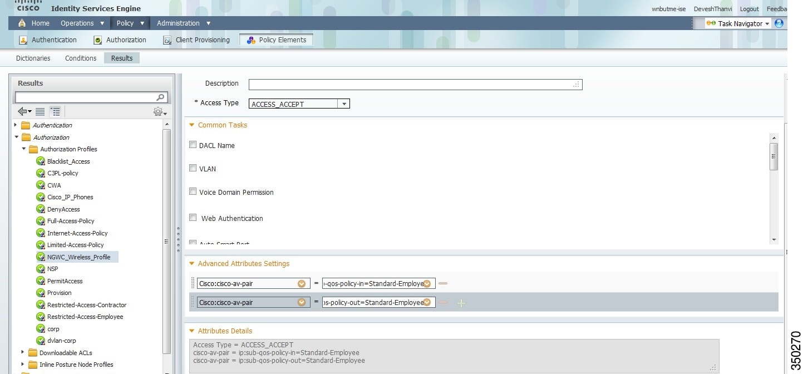This screenshot has height=374, width=803.
Task: Switch to flat list view in Results panel
Action: (x=40, y=111)
